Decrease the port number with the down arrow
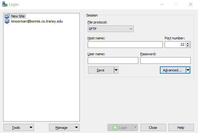 point(188,46)
